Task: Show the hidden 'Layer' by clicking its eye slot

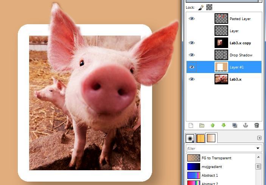Action: click(192, 31)
